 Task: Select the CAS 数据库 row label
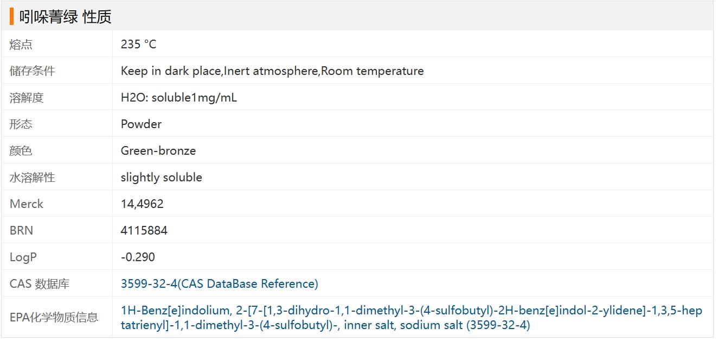tap(39, 284)
